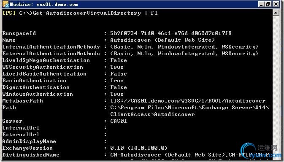
Task: Click the InternalAuthenticationMethods value list
Action: pyautogui.click(x=184, y=47)
